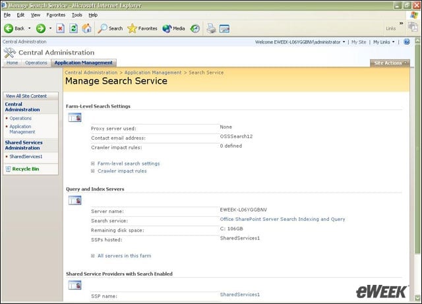Go to the browser Home page icon

point(86,28)
